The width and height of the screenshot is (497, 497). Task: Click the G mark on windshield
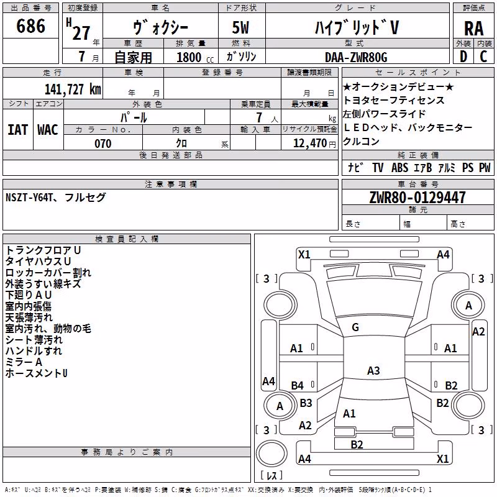point(355,327)
